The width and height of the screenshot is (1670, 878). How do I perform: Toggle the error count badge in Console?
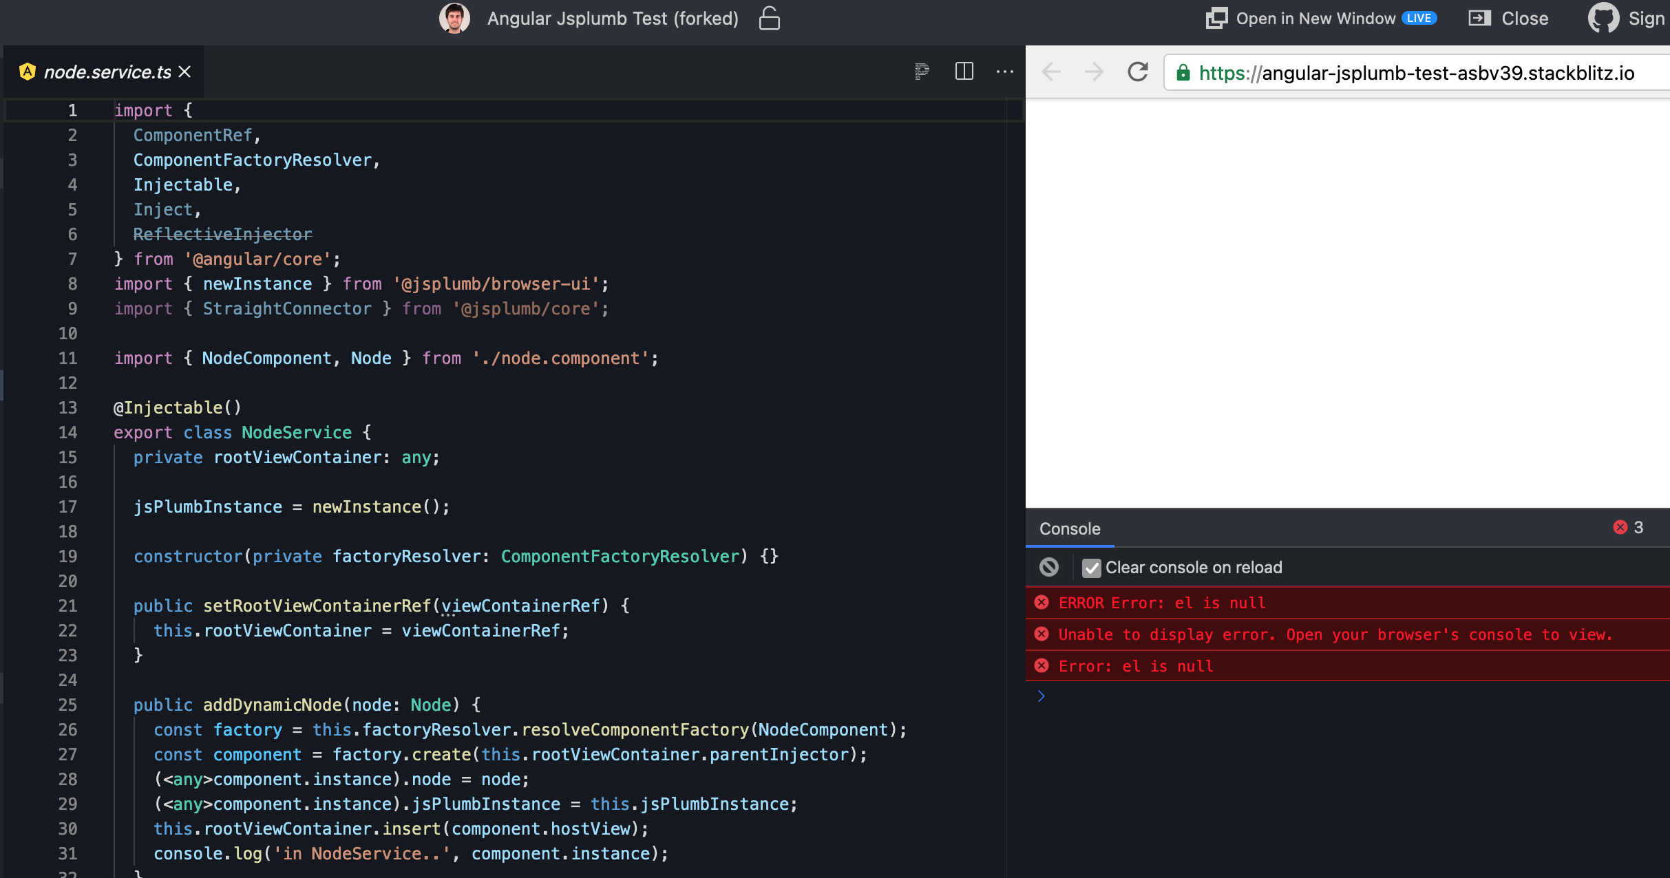click(1628, 528)
